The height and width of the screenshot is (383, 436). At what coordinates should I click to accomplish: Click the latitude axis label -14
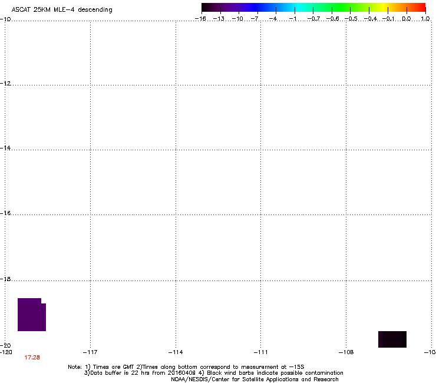pos(5,148)
